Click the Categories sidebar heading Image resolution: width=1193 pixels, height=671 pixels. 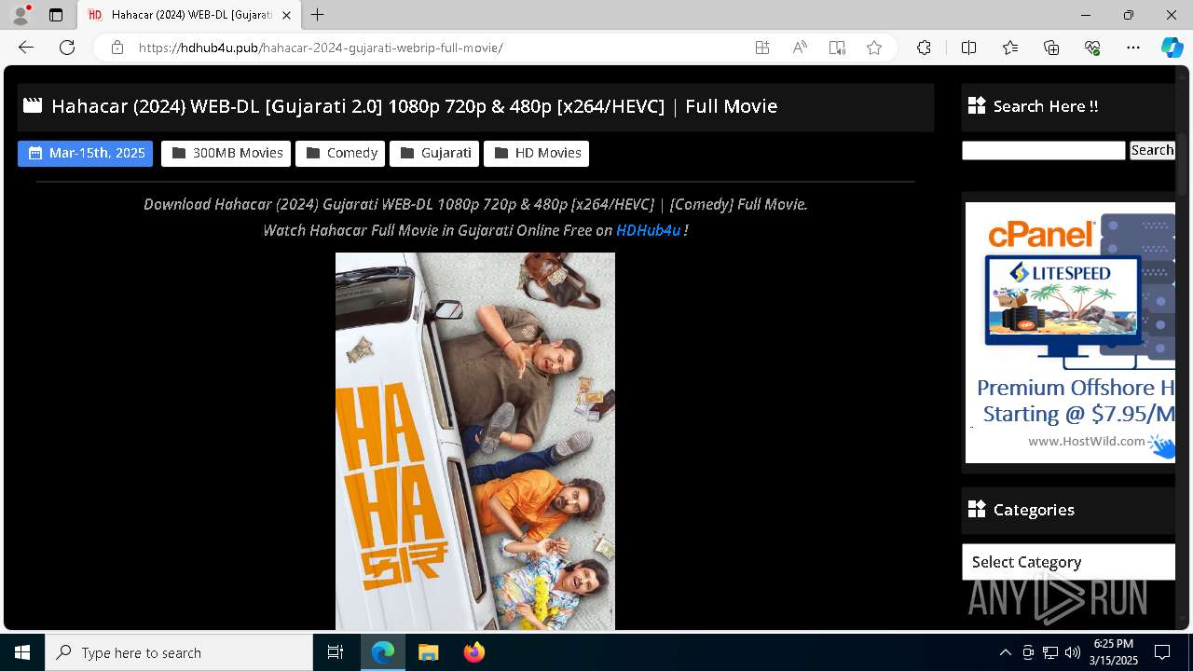[1034, 510]
